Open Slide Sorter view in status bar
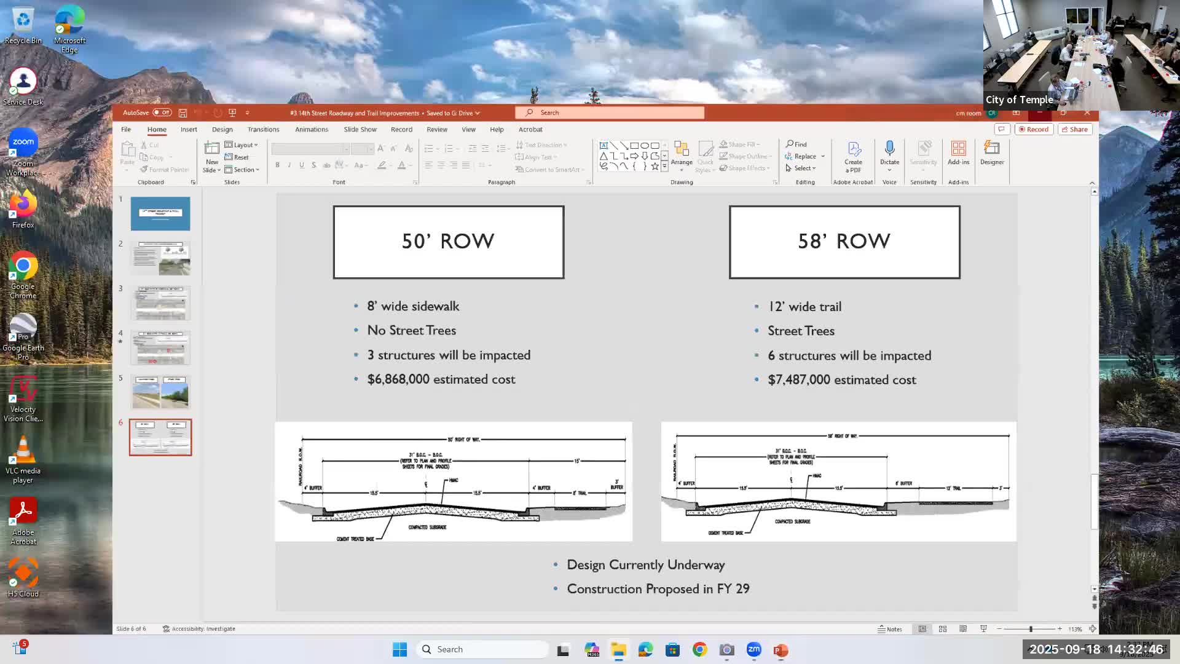 (942, 629)
